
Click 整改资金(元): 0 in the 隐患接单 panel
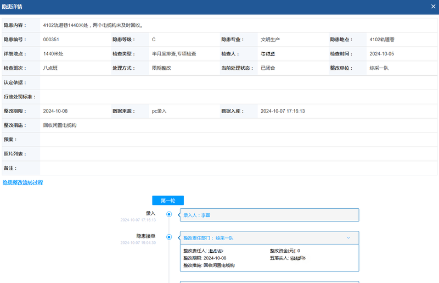[x=285, y=251]
